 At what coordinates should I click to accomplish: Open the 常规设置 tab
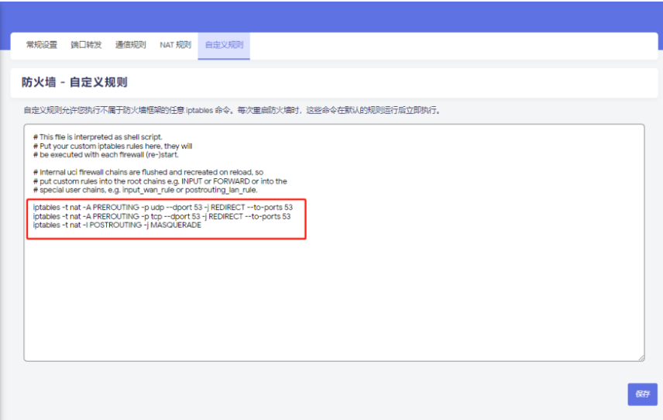click(x=42, y=45)
